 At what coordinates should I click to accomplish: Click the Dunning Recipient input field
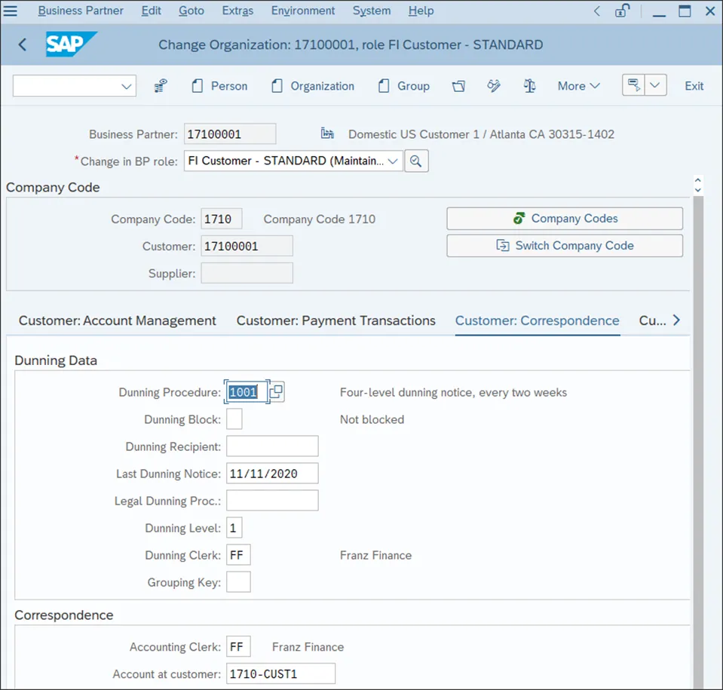(272, 446)
